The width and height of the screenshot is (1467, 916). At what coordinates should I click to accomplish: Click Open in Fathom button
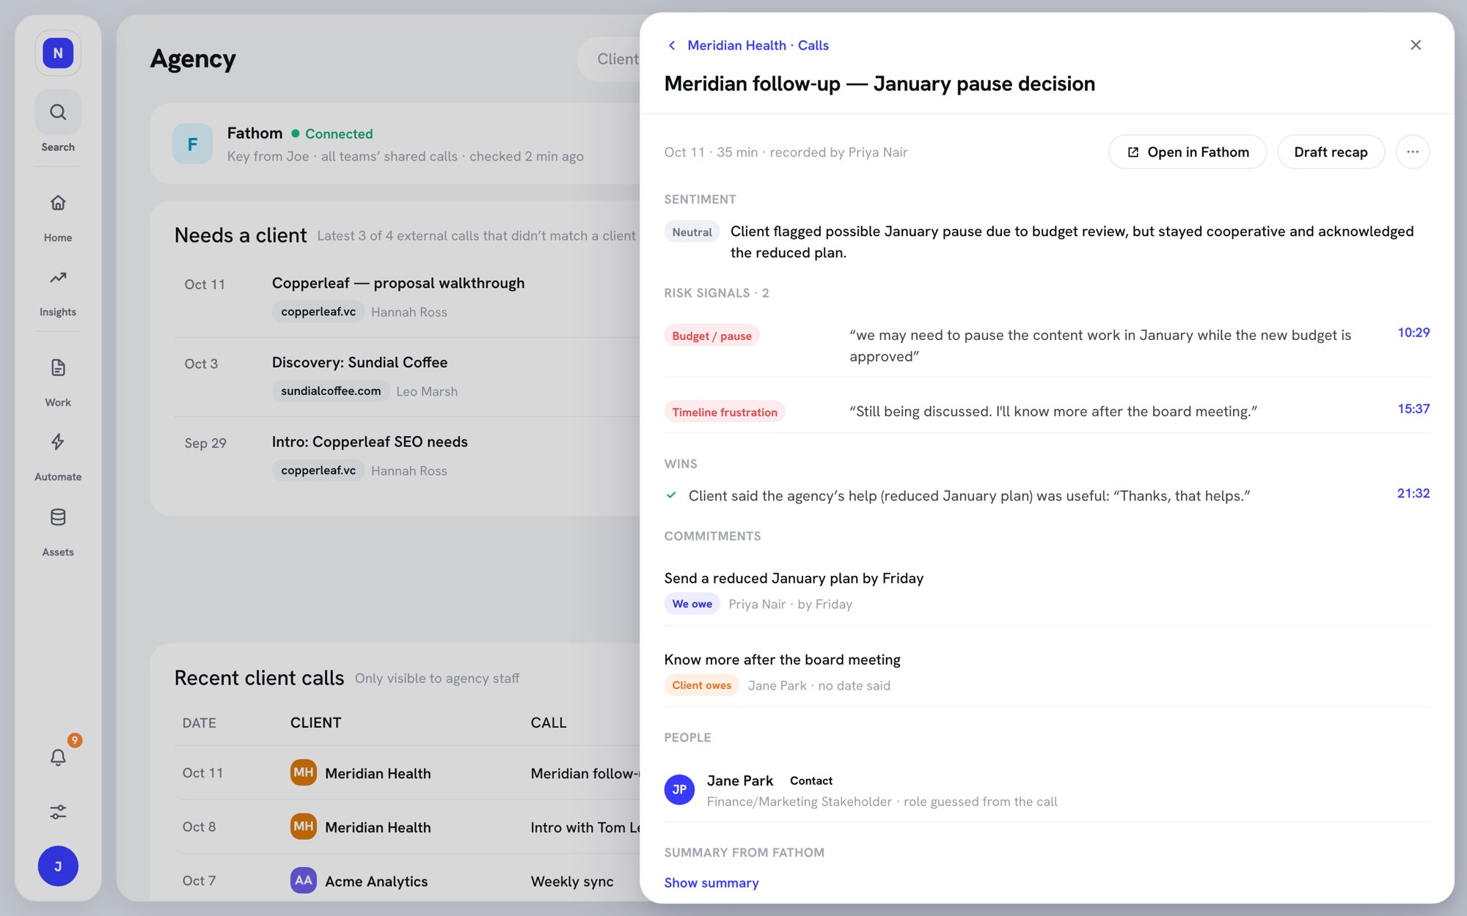tap(1188, 152)
